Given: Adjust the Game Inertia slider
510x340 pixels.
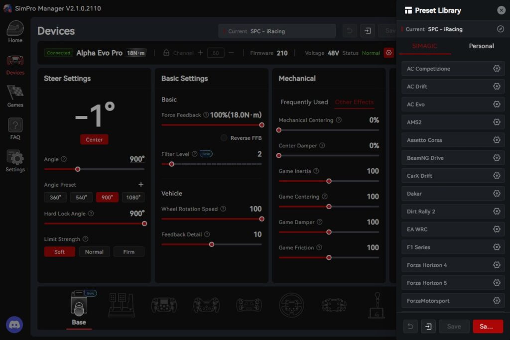Looking at the screenshot, I should (x=329, y=181).
